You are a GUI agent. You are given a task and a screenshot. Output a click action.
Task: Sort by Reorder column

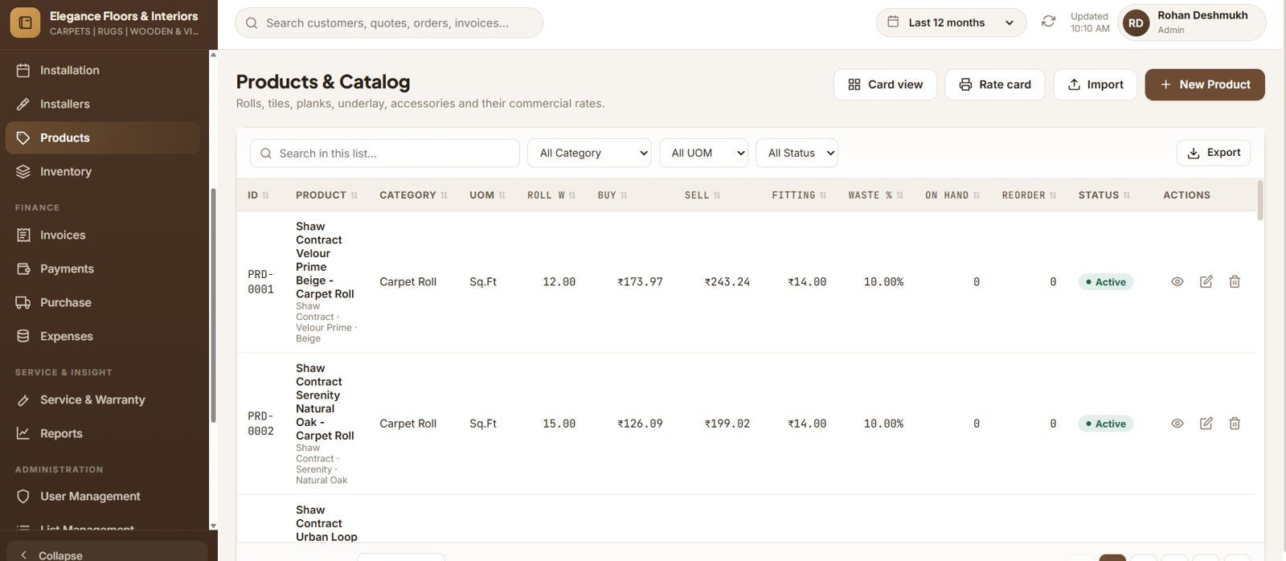pos(1029,195)
